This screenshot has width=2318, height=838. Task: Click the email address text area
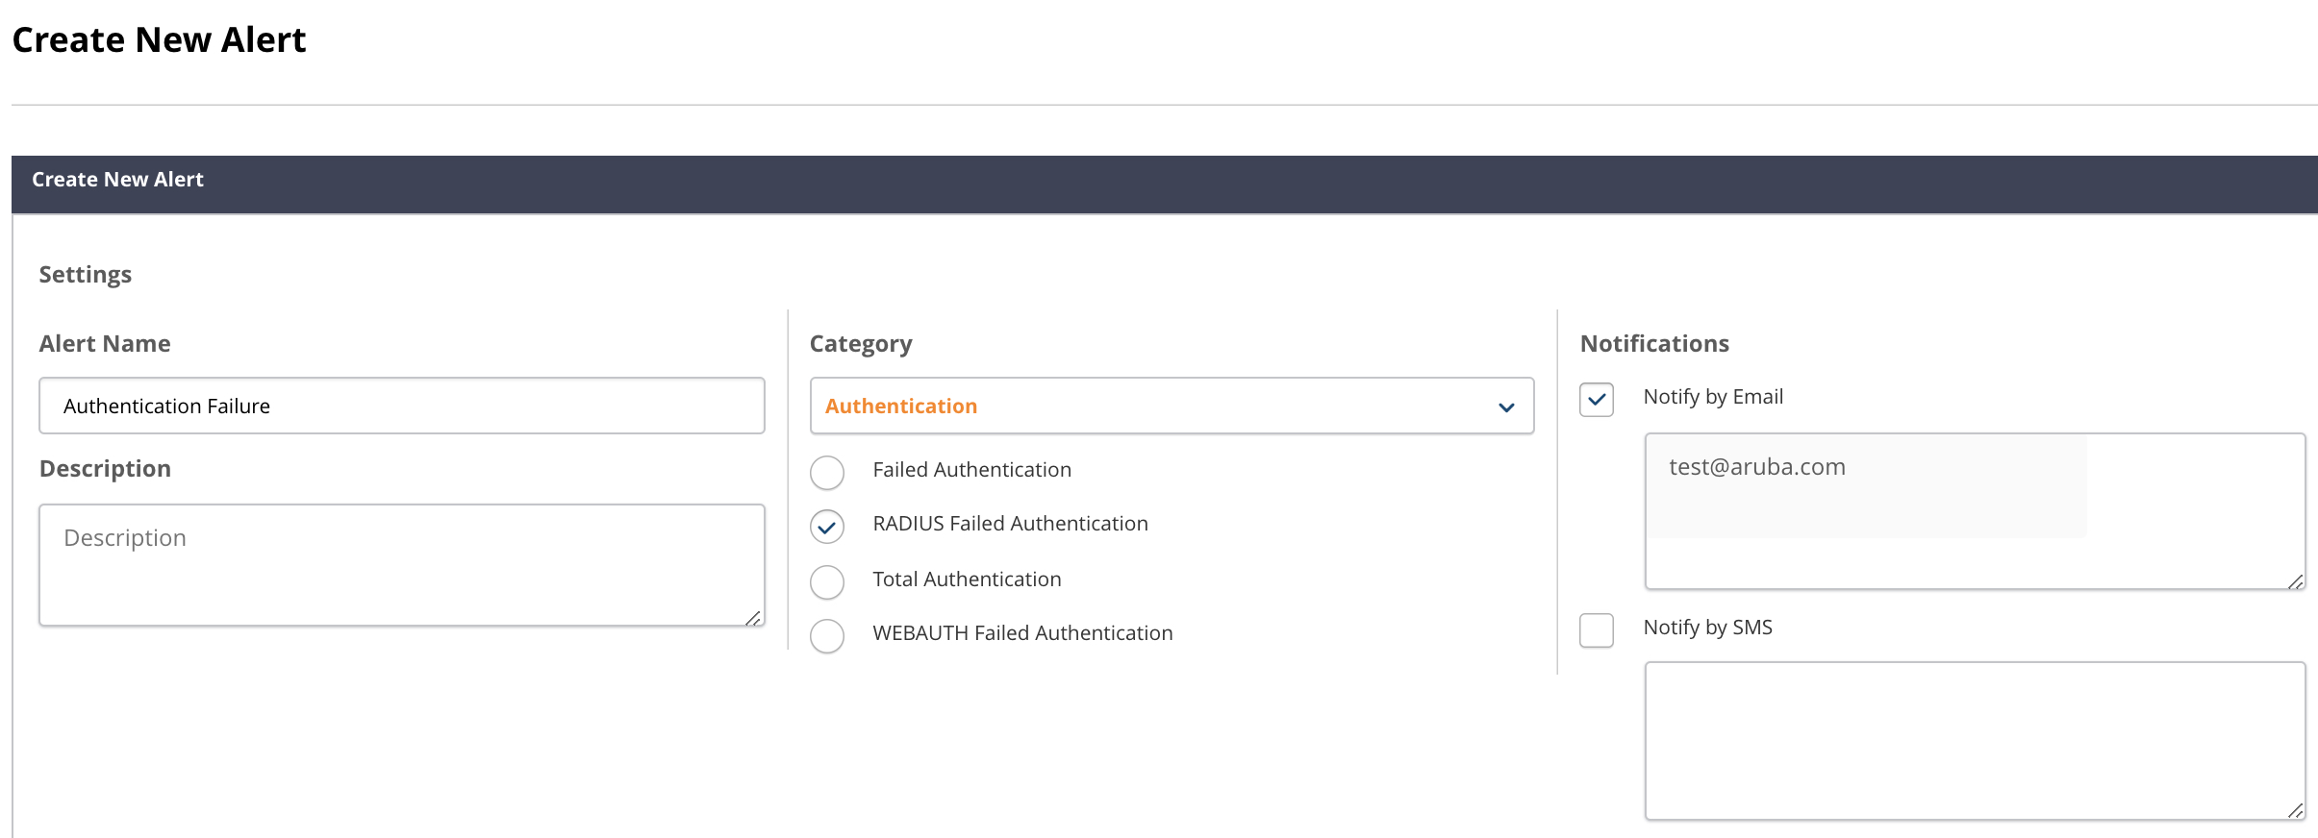1975,511
